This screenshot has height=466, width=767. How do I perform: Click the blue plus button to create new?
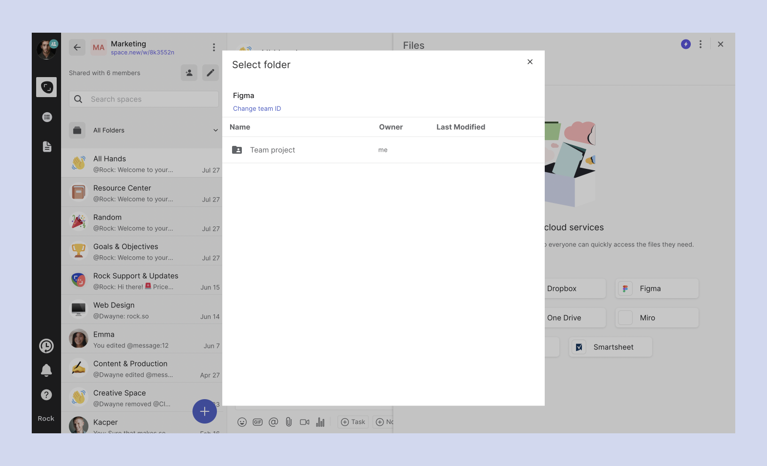[x=205, y=411]
